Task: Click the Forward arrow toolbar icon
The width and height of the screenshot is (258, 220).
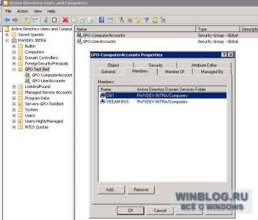Action: (15, 20)
